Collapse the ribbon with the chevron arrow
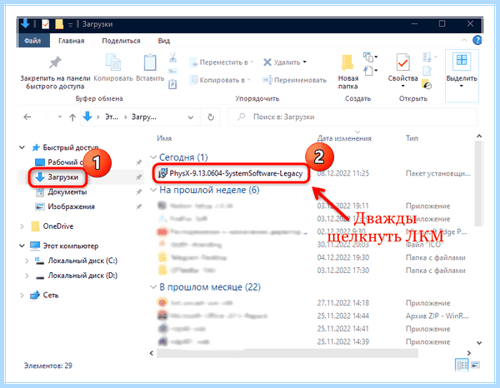Image resolution: width=500 pixels, height=388 pixels. (464, 41)
